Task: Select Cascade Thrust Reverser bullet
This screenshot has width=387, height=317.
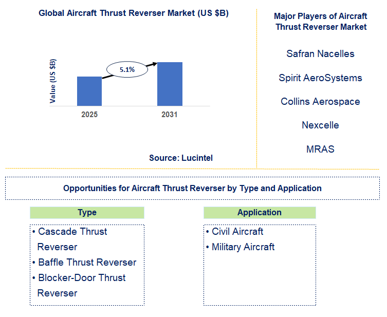Action: click(x=70, y=239)
